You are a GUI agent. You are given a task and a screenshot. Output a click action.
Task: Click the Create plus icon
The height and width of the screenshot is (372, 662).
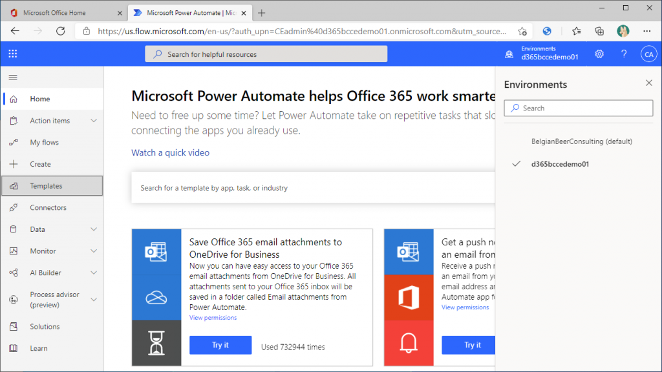click(x=14, y=164)
